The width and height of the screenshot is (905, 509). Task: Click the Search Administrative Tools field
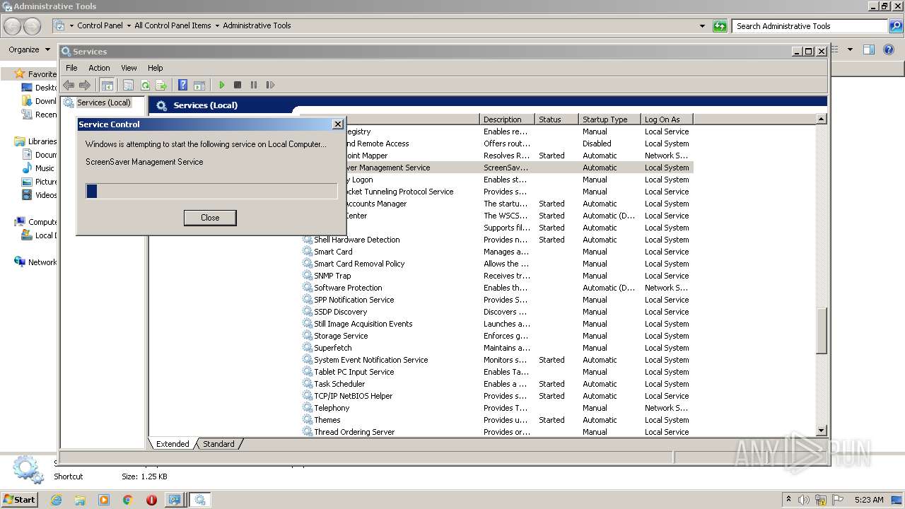810,26
